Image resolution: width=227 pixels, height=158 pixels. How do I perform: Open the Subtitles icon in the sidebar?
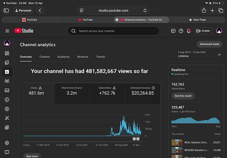(x=7, y=90)
